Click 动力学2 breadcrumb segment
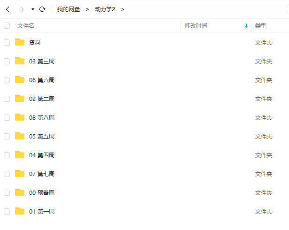The height and width of the screenshot is (230, 289). tap(105, 9)
